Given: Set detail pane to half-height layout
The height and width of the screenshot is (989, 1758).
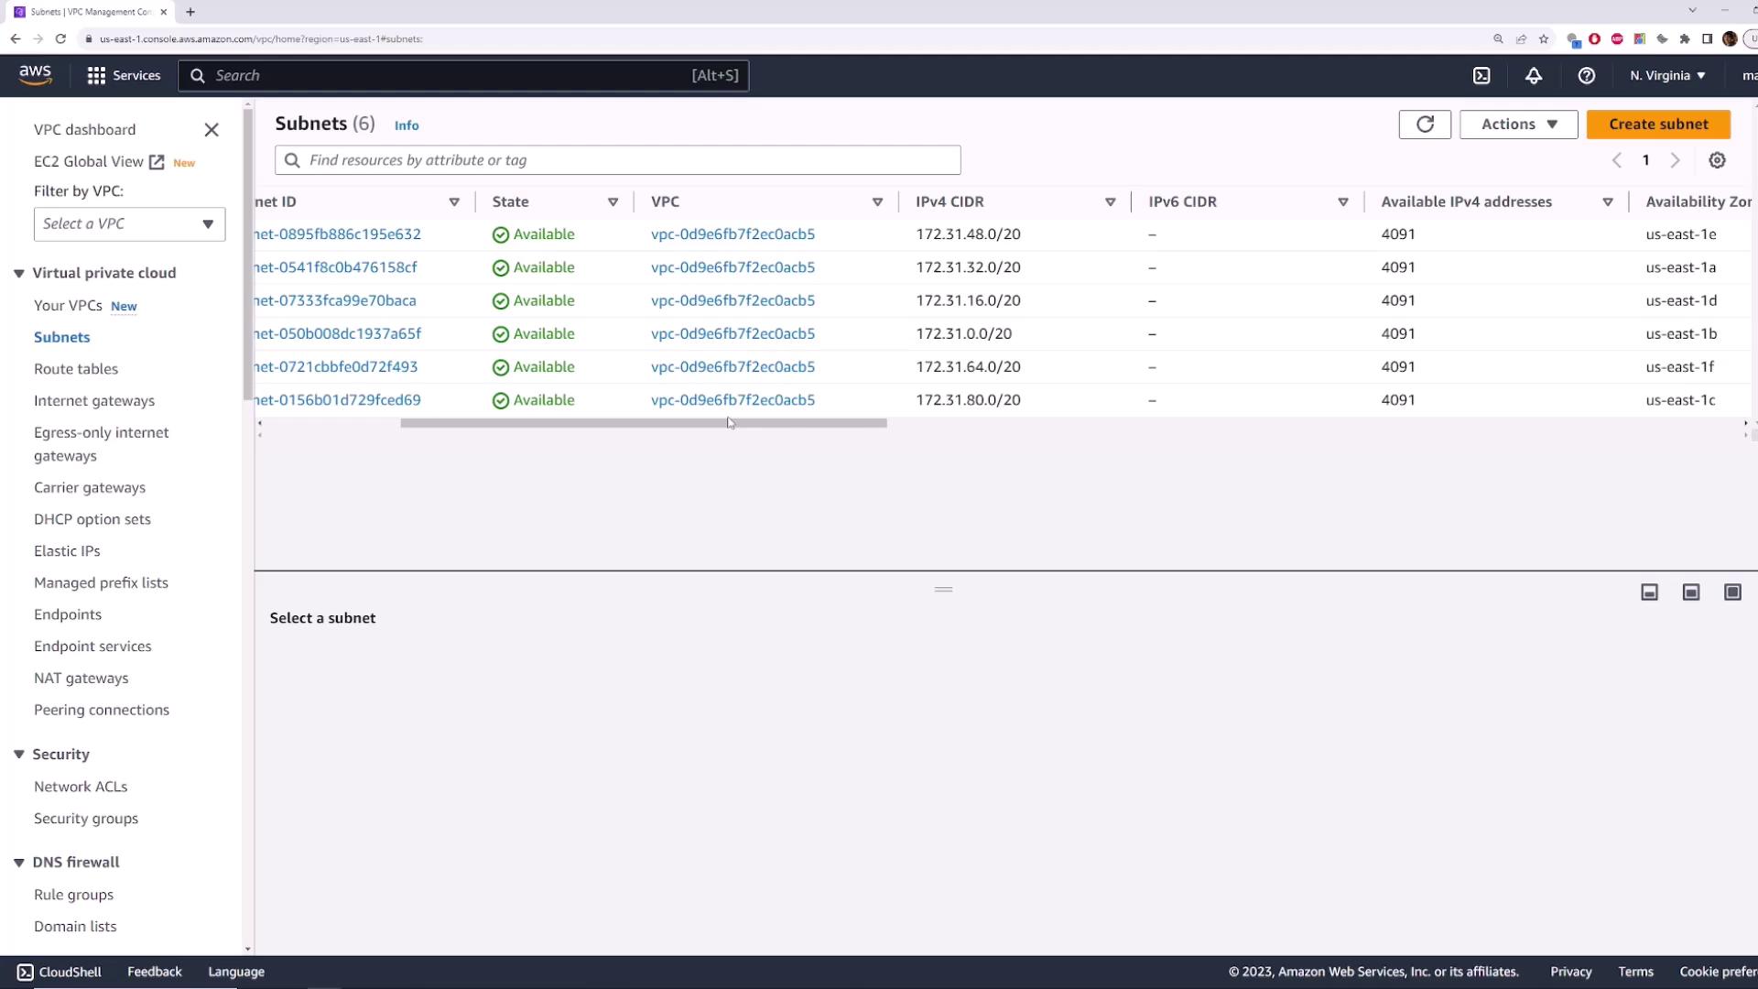Looking at the screenshot, I should [x=1691, y=592].
